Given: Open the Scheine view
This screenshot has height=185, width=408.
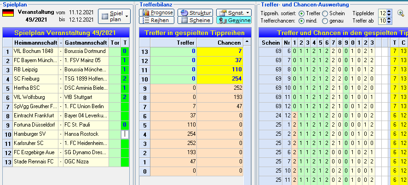Looking at the screenshot, I should tap(195, 20).
